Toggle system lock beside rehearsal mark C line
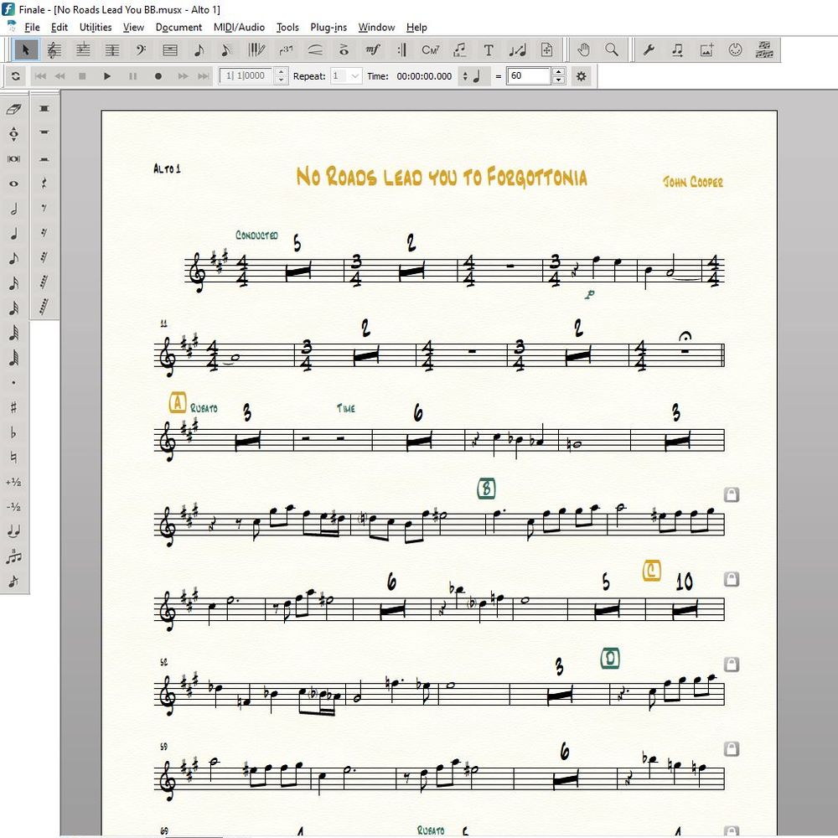The height and width of the screenshot is (838, 838). [731, 579]
